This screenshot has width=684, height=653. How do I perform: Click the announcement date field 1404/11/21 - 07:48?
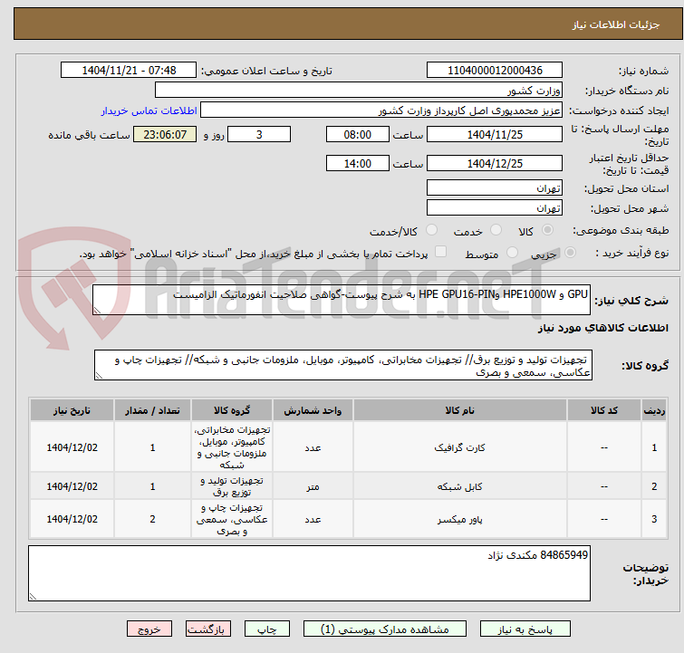tap(129, 70)
